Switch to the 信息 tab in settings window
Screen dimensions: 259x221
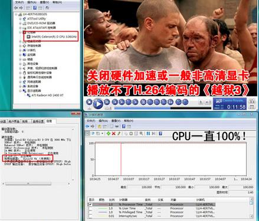[x=50, y=121]
